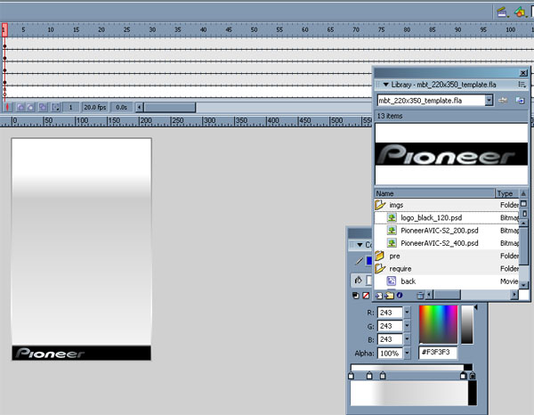The width and height of the screenshot is (534, 415).
Task: Enable the Onion Skin button
Action: coord(20,108)
